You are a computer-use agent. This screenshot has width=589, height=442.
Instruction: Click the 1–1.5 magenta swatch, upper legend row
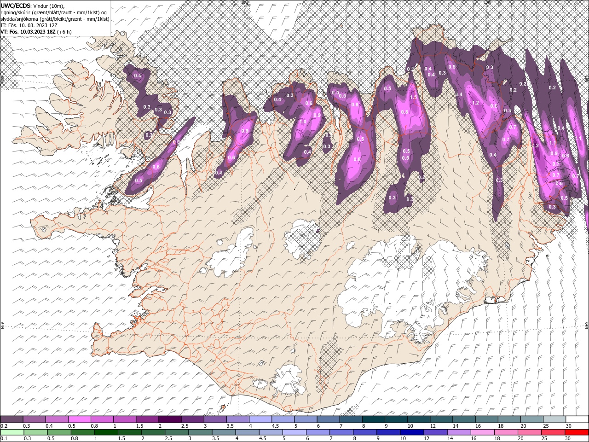pyautogui.click(x=125, y=419)
